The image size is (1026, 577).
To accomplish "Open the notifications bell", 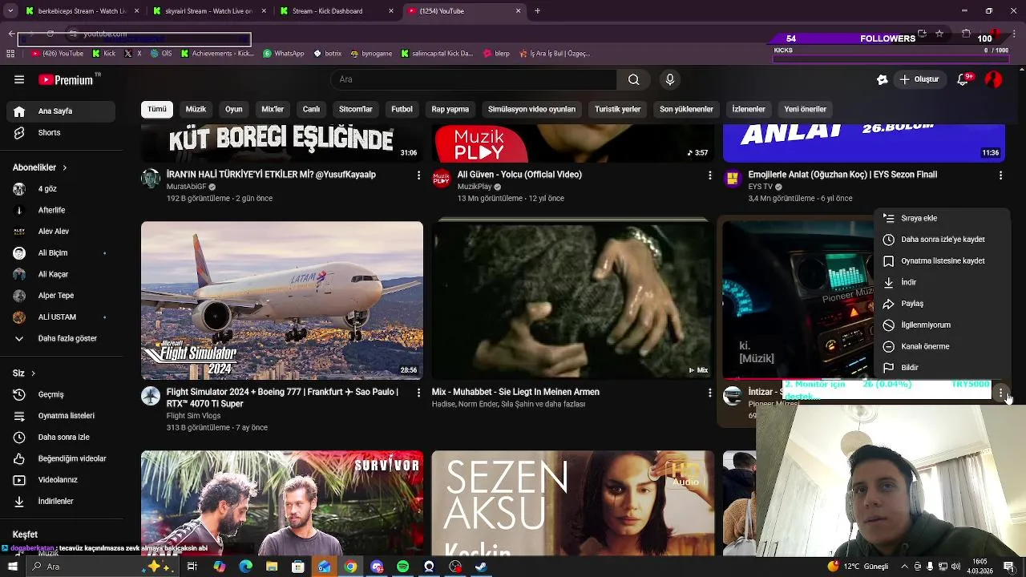I will pos(964,79).
